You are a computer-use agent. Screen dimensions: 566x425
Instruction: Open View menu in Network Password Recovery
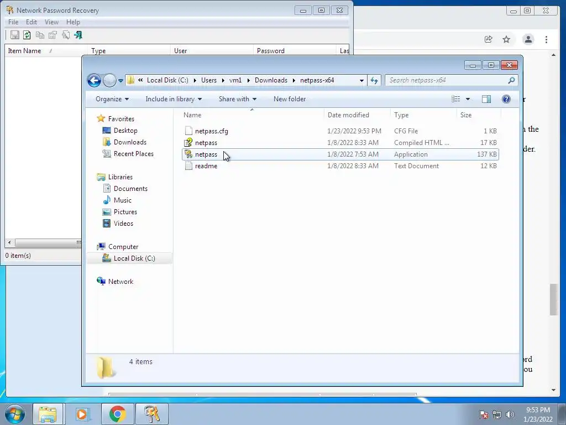[51, 22]
